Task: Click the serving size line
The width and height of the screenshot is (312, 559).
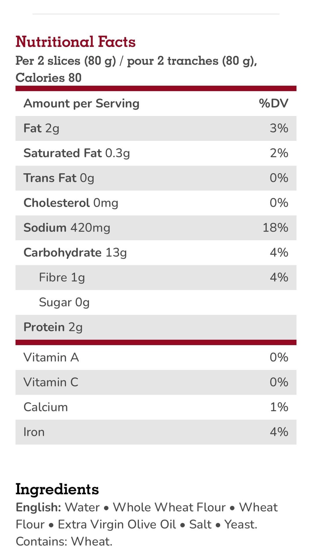Action: [x=136, y=61]
